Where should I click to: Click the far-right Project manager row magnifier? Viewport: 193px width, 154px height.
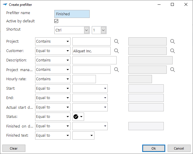[173, 70]
